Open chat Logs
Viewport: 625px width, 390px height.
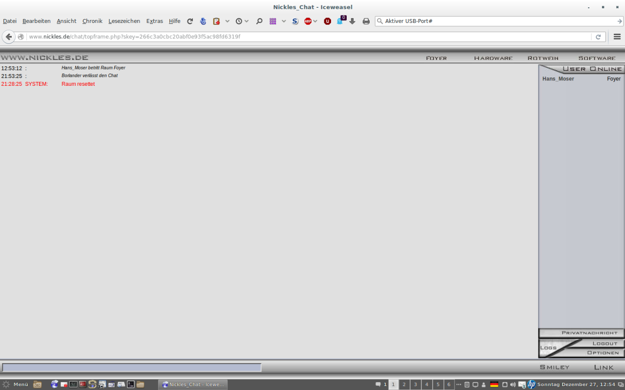[x=548, y=348]
